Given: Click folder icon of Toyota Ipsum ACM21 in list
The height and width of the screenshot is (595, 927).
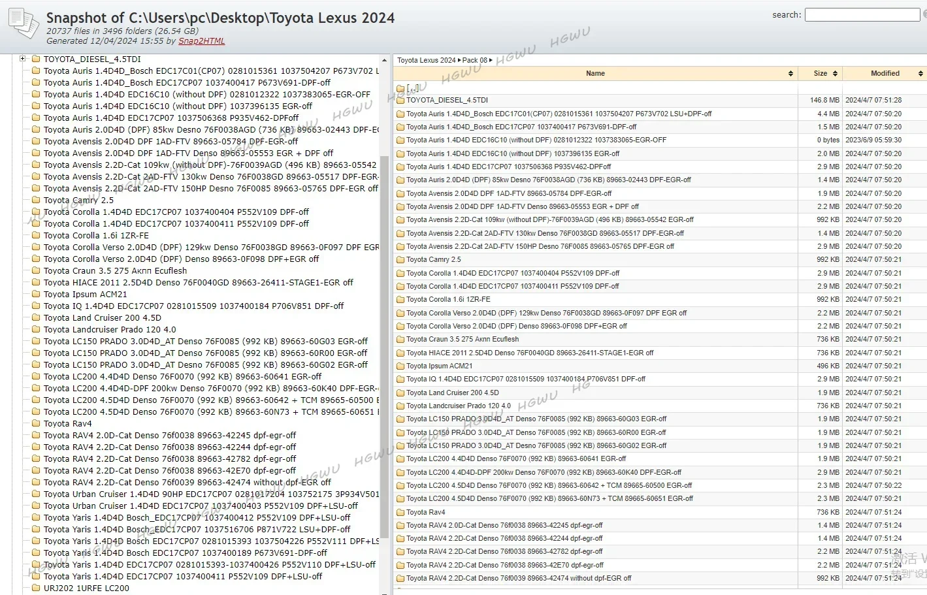Looking at the screenshot, I should (x=400, y=366).
